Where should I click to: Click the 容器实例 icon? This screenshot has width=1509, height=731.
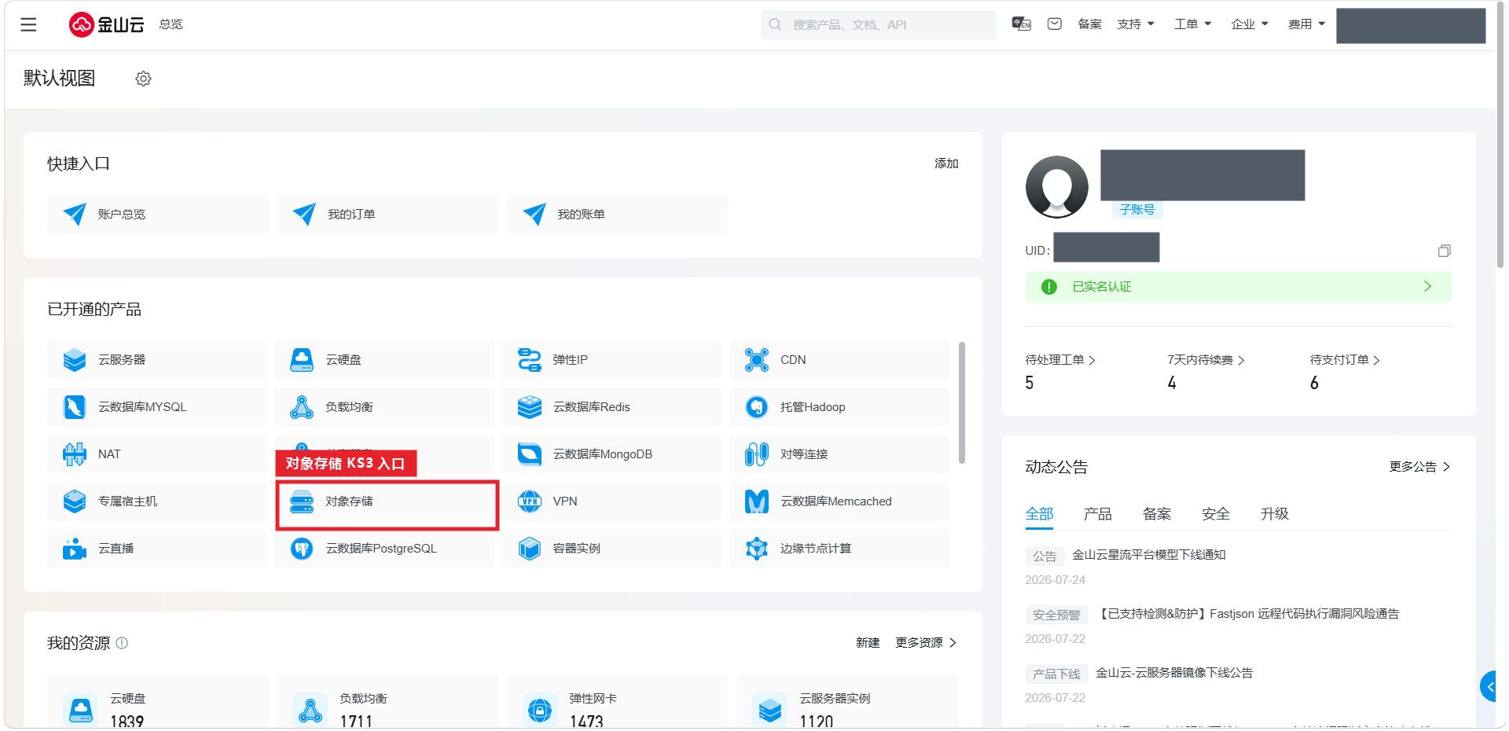tap(530, 549)
